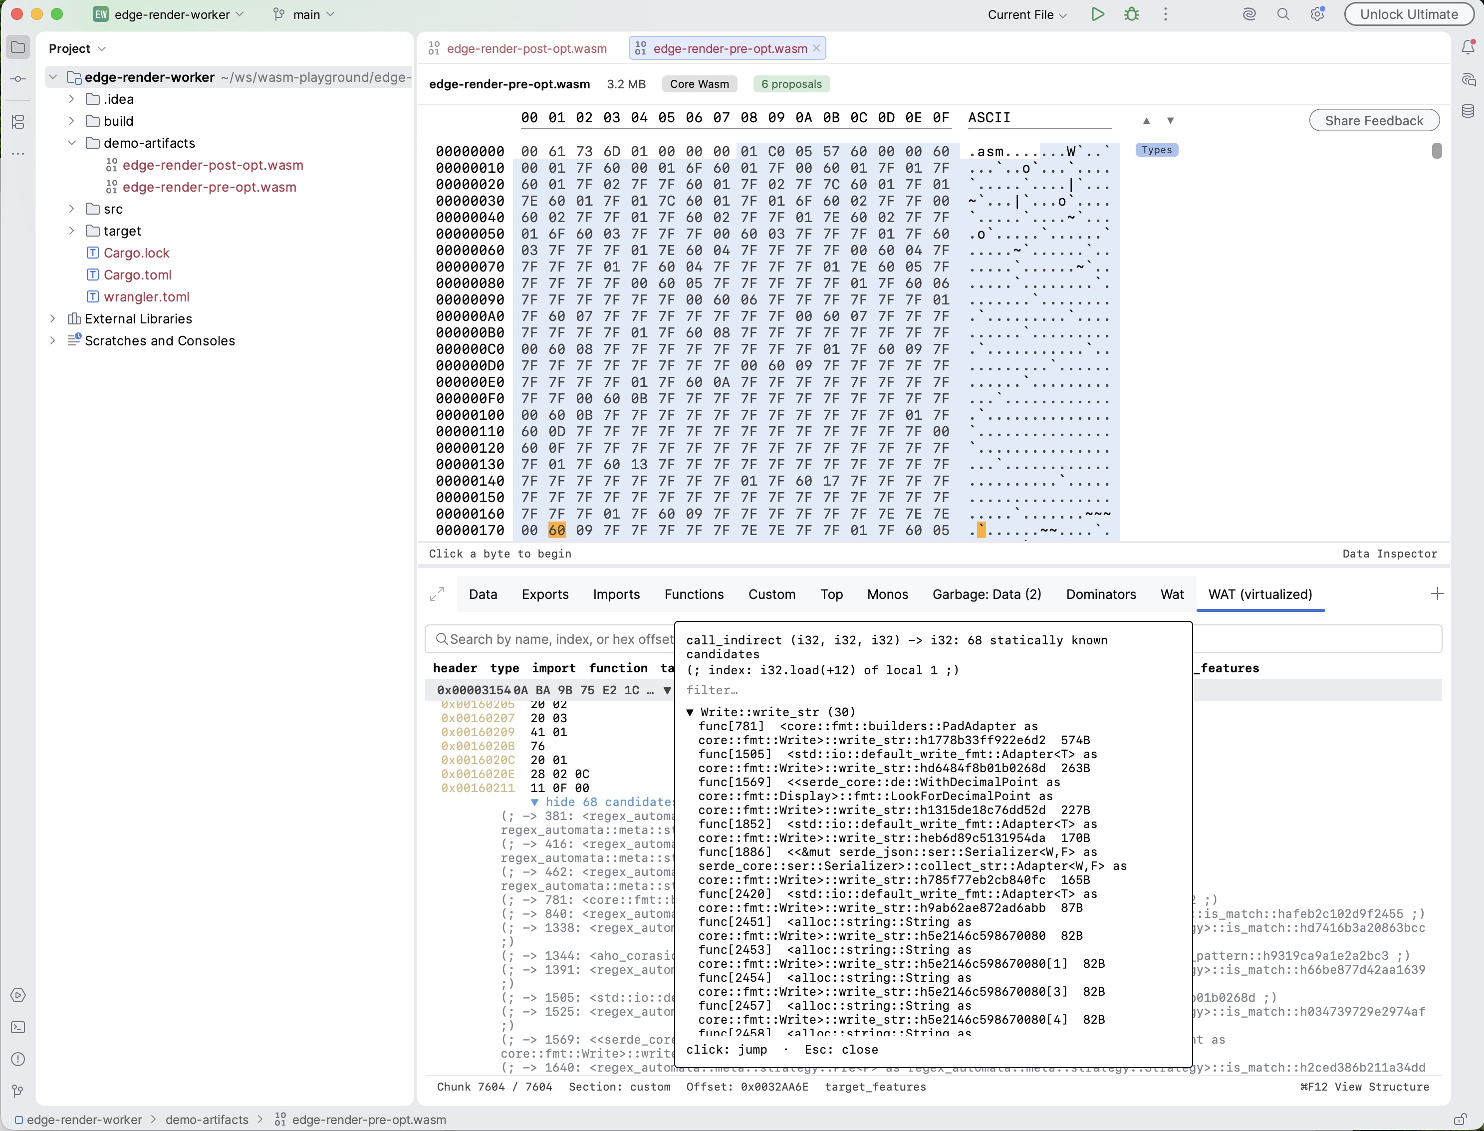Open more run actions menu
1484x1131 pixels.
point(1166,14)
